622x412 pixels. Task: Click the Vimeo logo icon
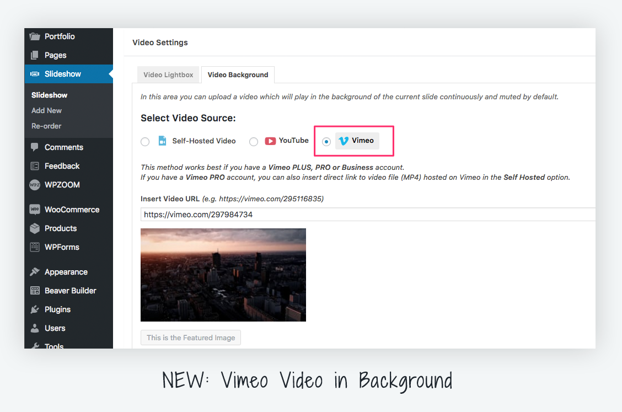click(344, 141)
